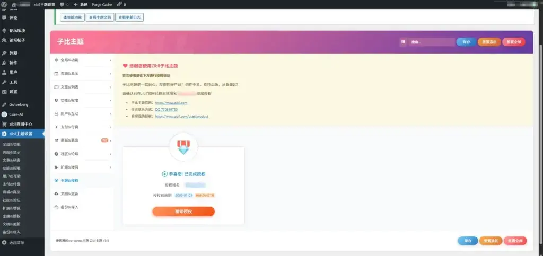Click the 体验新功能 button
The width and height of the screenshot is (543, 256).
[x=72, y=17]
